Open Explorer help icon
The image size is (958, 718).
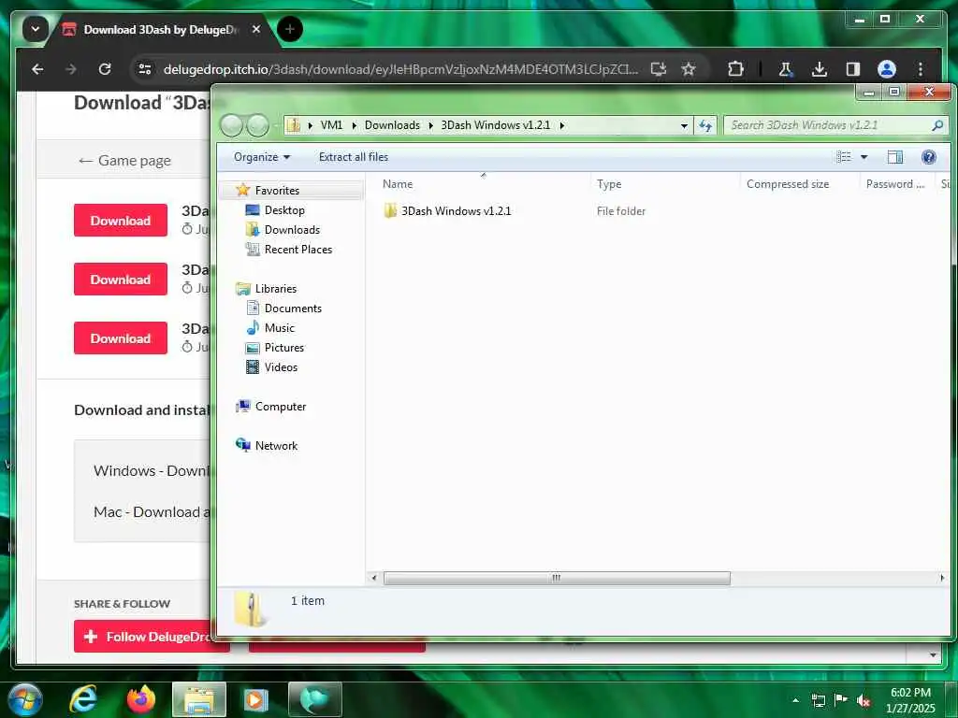(929, 157)
